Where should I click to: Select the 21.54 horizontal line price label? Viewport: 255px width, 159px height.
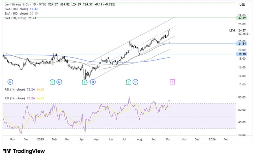tap(242, 44)
